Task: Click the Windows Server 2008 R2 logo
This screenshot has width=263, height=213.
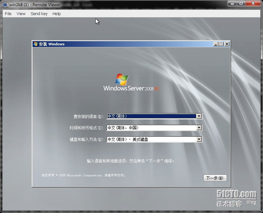Action: (131, 82)
